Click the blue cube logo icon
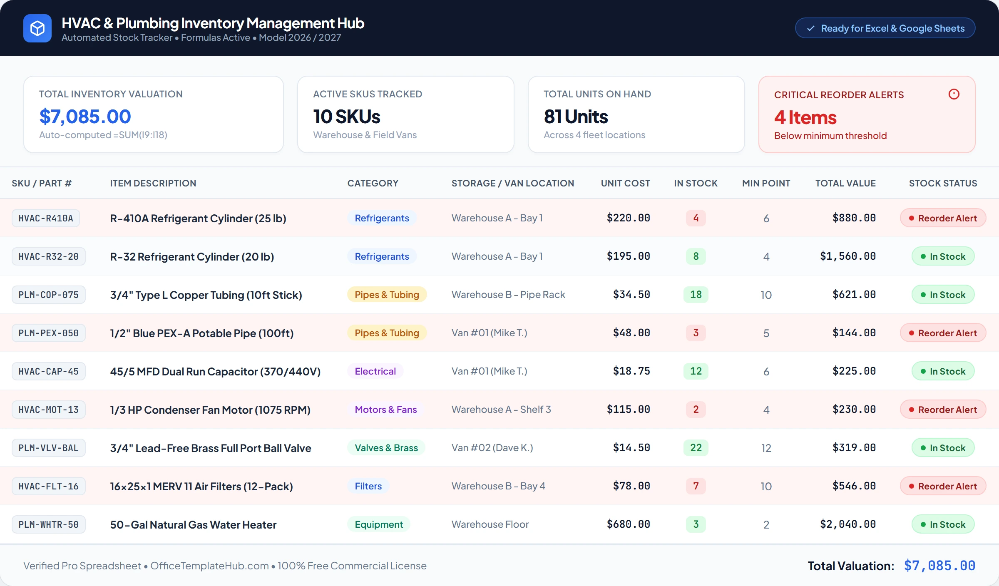 (37, 28)
